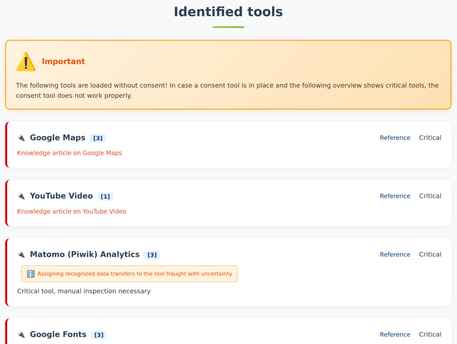
Task: Click the info icon in the uncertainty notice
Action: [30, 274]
